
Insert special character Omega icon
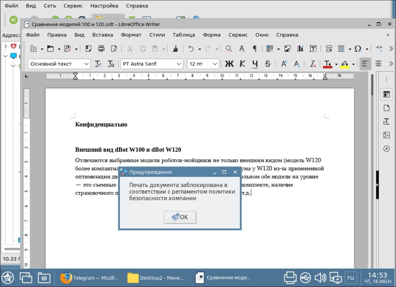coord(358,49)
